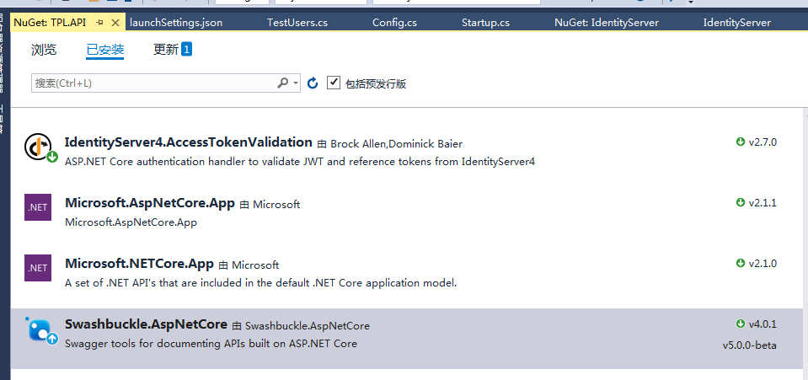Refresh the package list
808x380 pixels.
tap(313, 83)
